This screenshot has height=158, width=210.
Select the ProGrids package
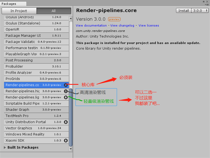(x=36, y=79)
